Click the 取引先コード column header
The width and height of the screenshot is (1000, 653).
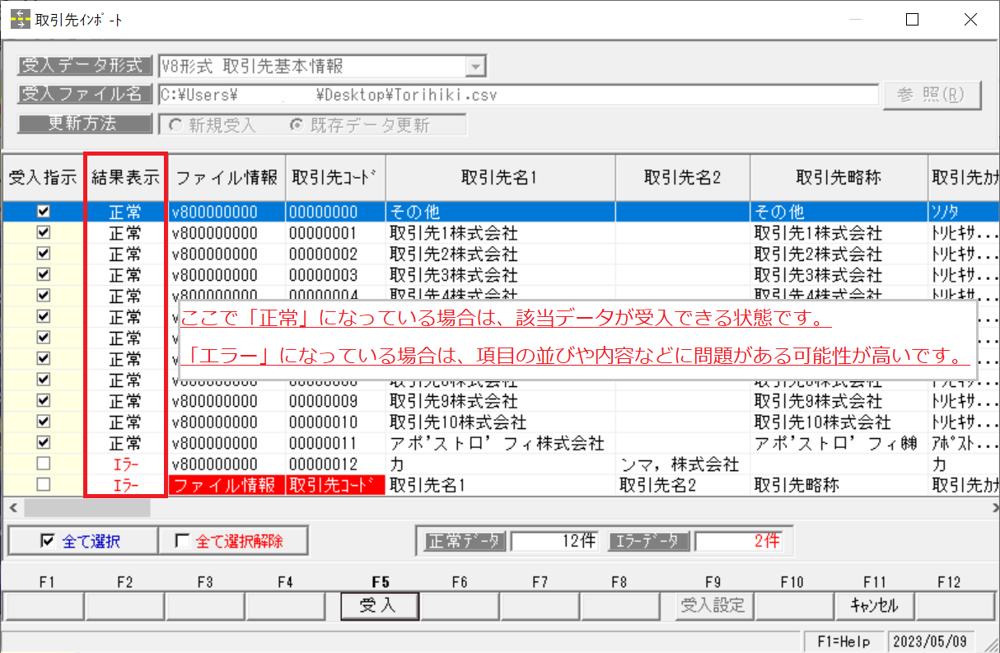pyautogui.click(x=335, y=176)
